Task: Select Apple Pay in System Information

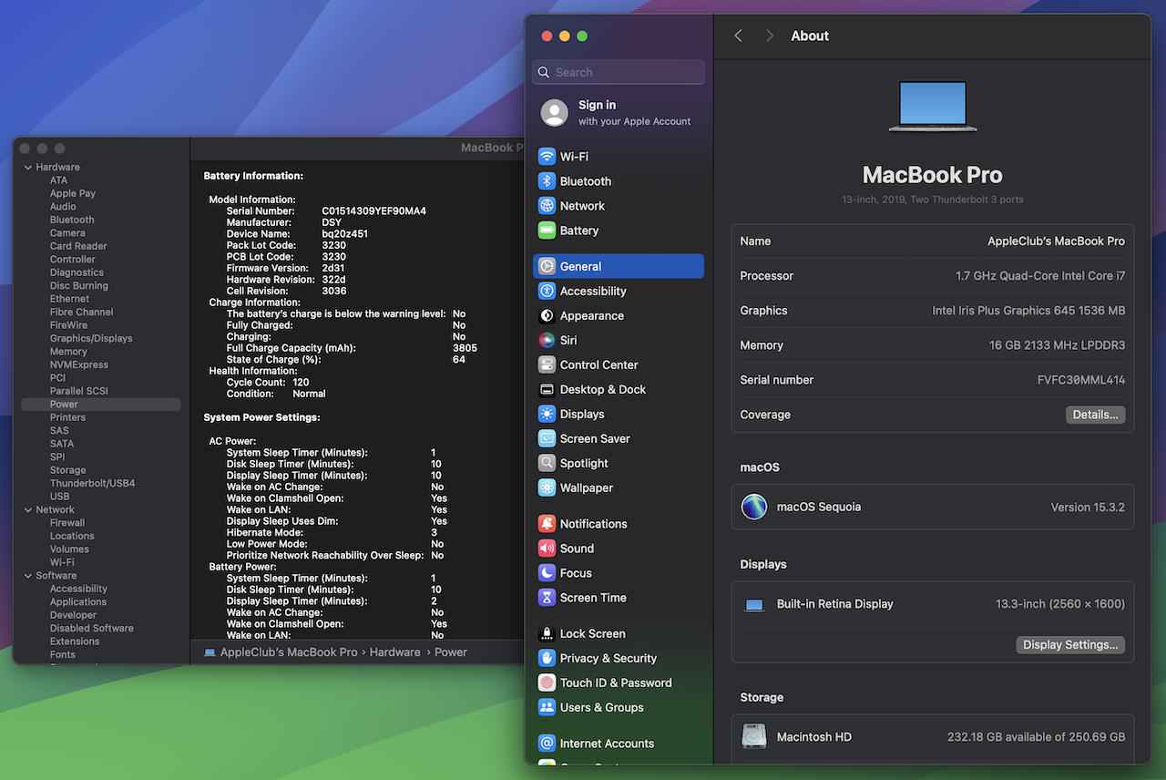Action: click(x=73, y=193)
